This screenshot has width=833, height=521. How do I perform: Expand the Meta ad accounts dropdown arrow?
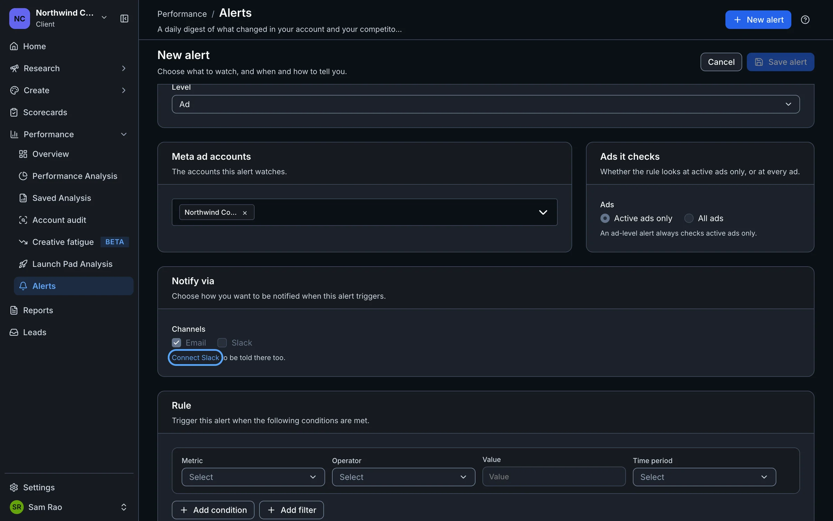[543, 212]
